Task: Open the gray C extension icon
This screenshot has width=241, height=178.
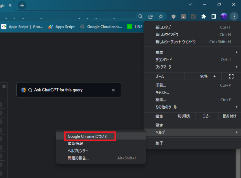Action: pos(183,16)
